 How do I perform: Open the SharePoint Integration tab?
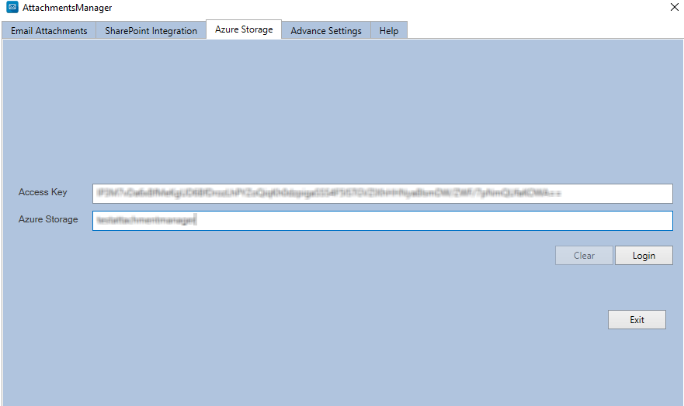[151, 31]
